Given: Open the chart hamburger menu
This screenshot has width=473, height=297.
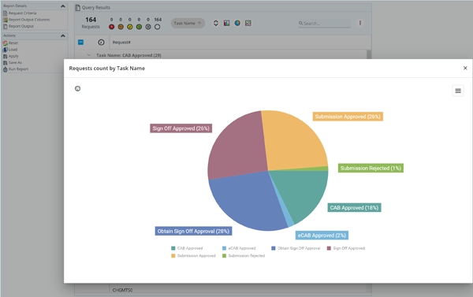Looking at the screenshot, I should pyautogui.click(x=458, y=91).
